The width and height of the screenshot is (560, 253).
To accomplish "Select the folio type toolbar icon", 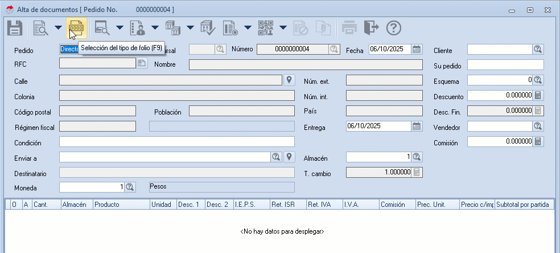I will click(x=75, y=27).
